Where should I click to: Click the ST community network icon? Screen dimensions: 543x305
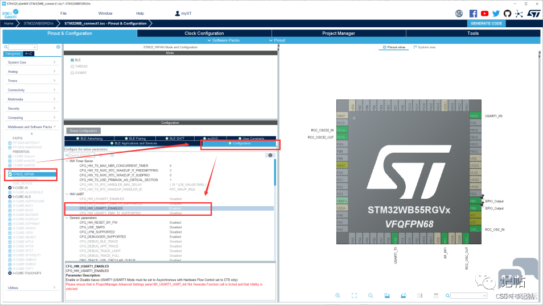tap(519, 14)
